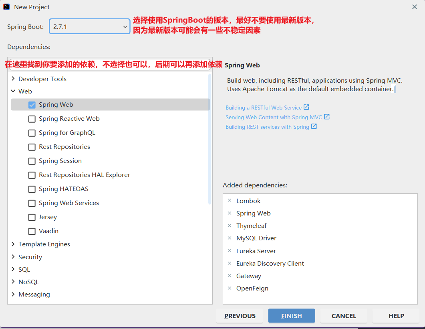Select Gateway in added dependencies list
The width and height of the screenshot is (425, 329).
(248, 276)
